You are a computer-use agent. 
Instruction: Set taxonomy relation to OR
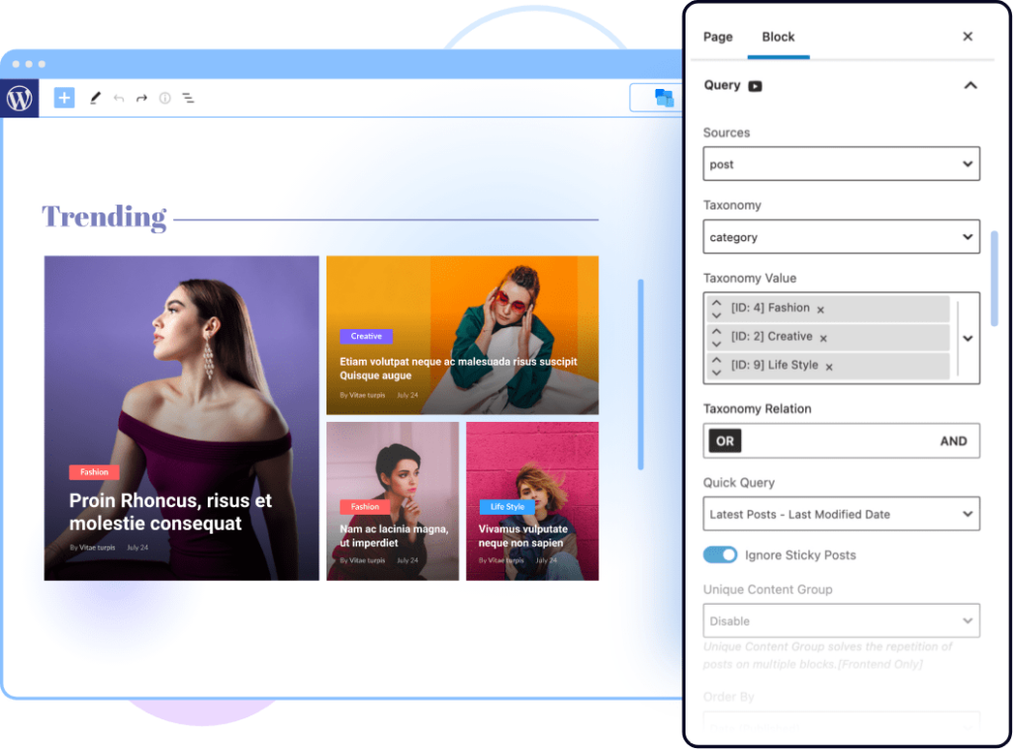point(725,442)
